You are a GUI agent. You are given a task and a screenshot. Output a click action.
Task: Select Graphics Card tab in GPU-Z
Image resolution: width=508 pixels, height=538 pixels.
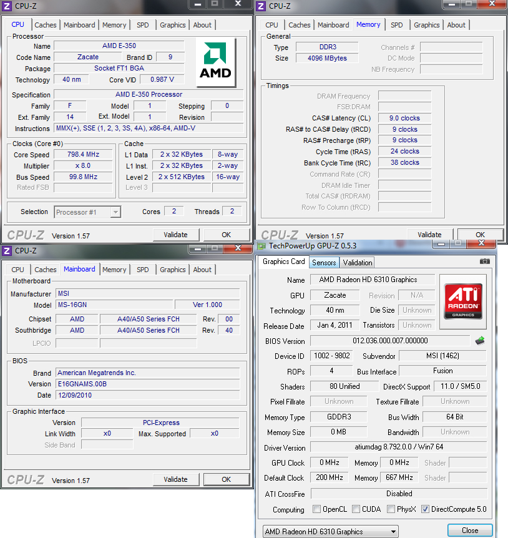pyautogui.click(x=284, y=262)
